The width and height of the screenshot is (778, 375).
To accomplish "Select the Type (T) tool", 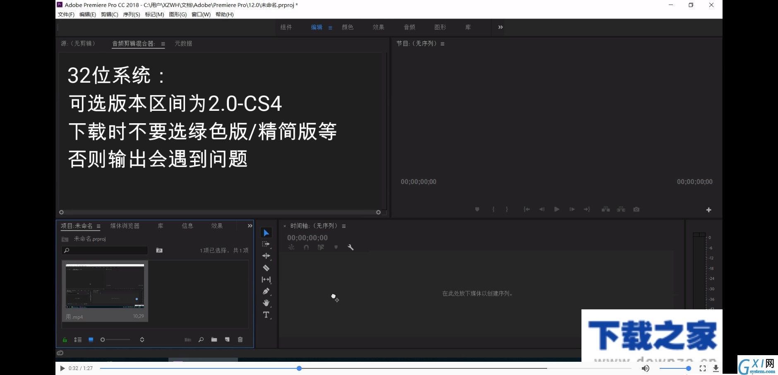I will (x=266, y=315).
